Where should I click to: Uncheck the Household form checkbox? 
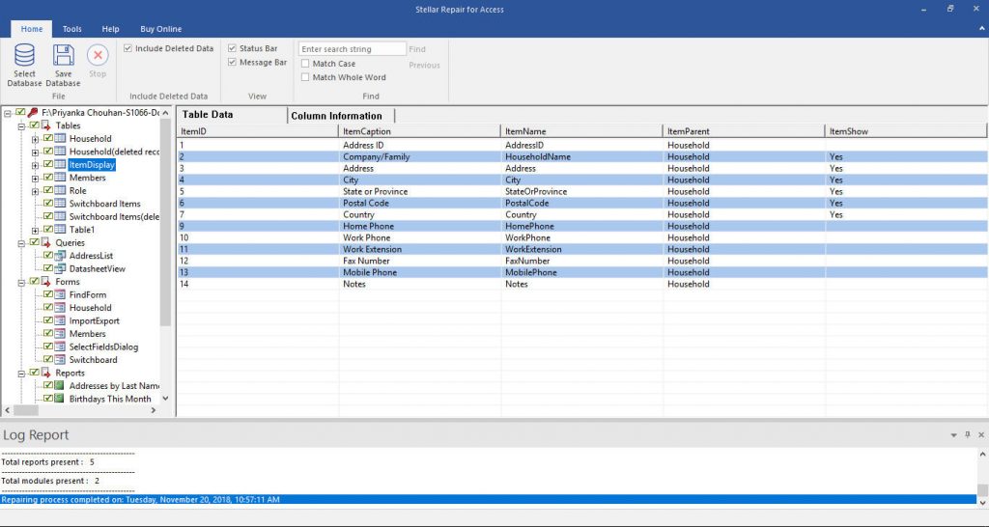click(48, 308)
